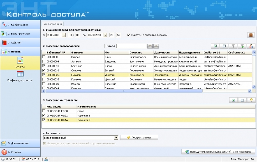The height and width of the screenshot is (162, 257).
Task: Click the select all users checkmark icon
Action: [x=215, y=46]
